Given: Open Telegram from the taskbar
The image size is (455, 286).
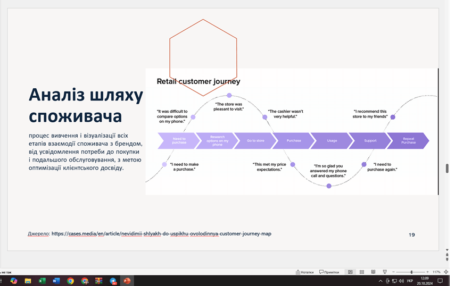Looking at the screenshot, I should click(x=113, y=281).
